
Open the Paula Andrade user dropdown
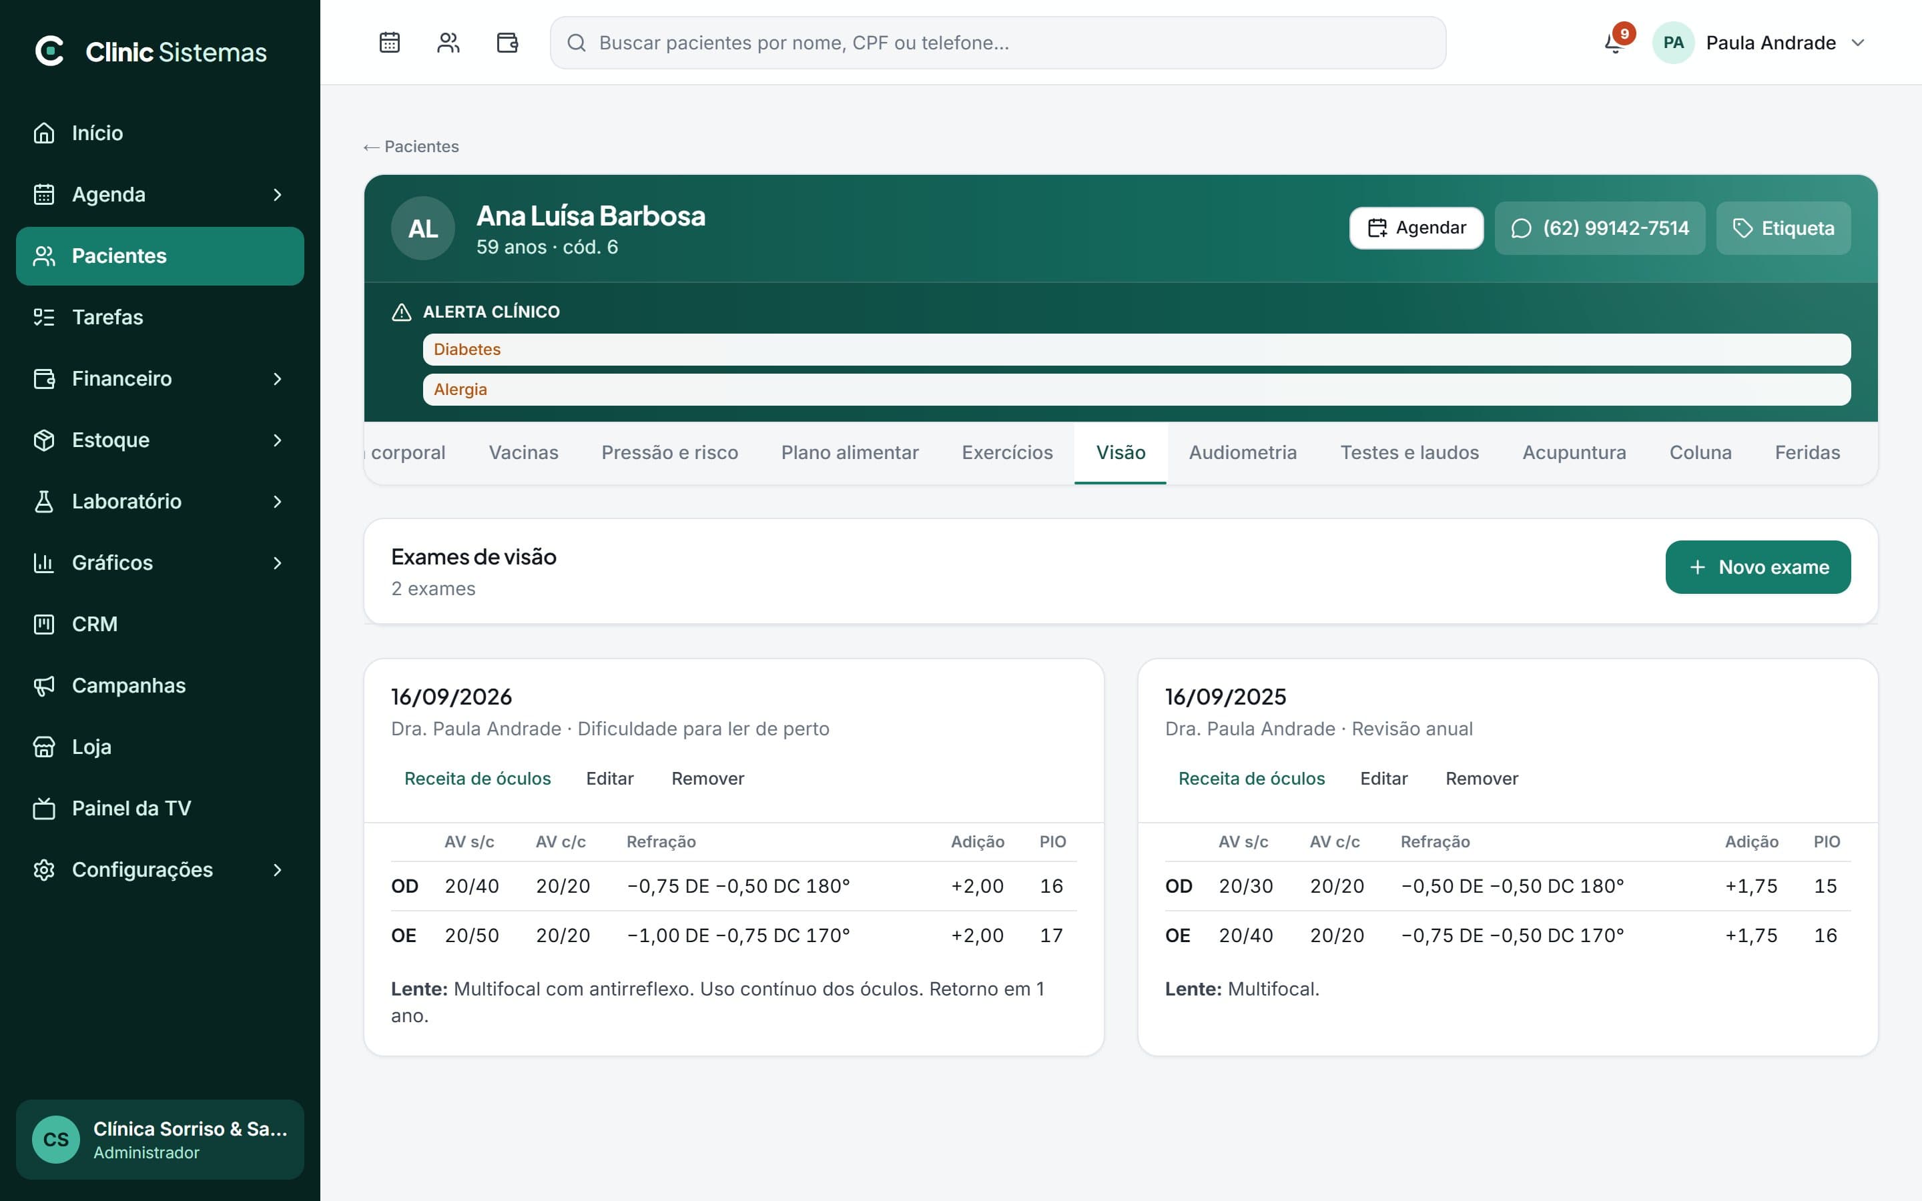point(1760,43)
